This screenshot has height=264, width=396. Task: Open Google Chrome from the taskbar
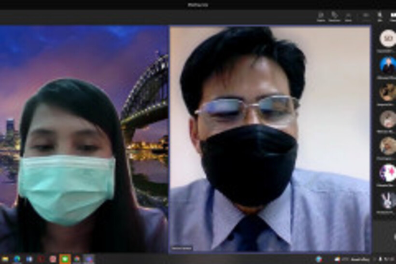pos(77,259)
